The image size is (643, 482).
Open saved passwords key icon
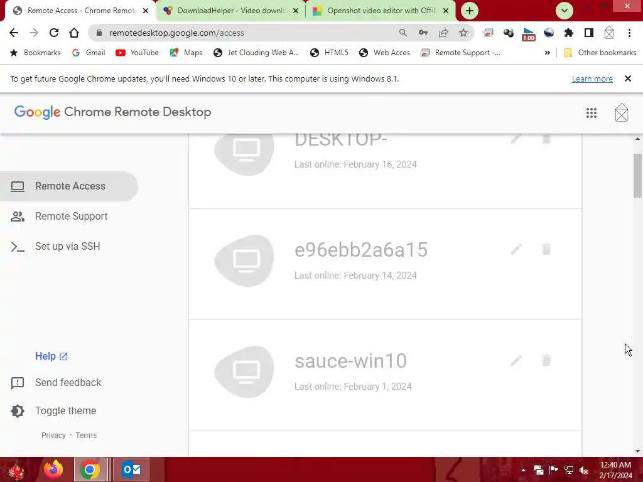[x=423, y=33]
